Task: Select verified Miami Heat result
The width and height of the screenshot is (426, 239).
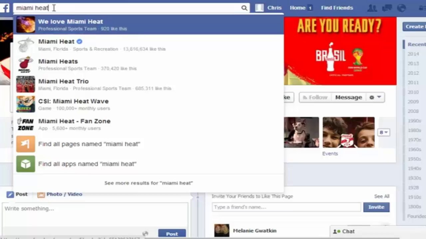Action: 148,44
